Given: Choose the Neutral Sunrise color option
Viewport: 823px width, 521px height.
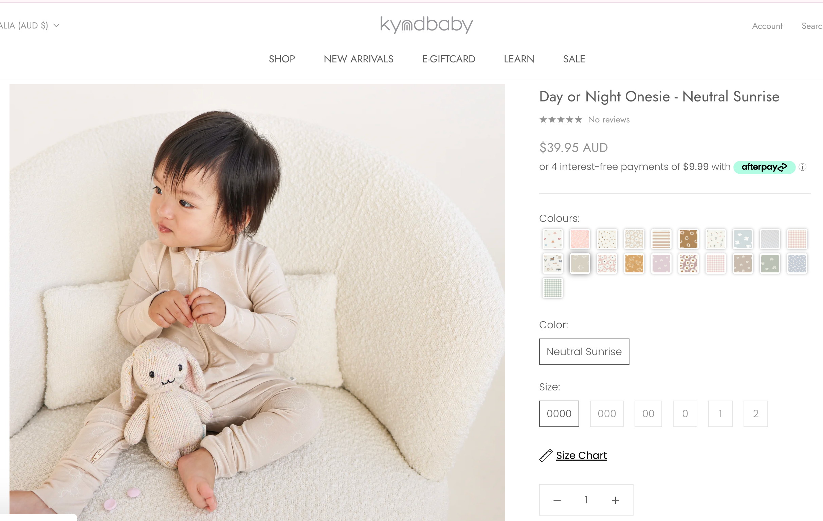Looking at the screenshot, I should tap(584, 351).
